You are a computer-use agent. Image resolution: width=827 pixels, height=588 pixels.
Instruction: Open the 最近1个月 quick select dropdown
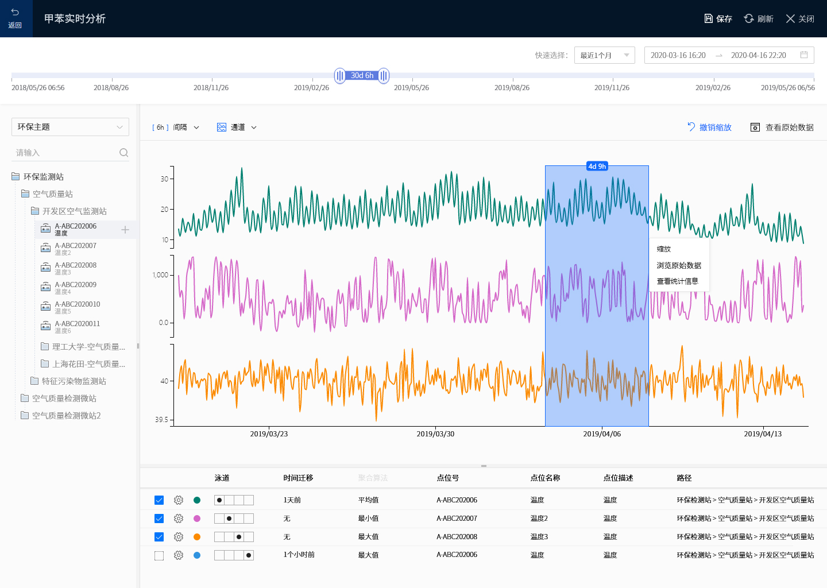click(x=605, y=55)
